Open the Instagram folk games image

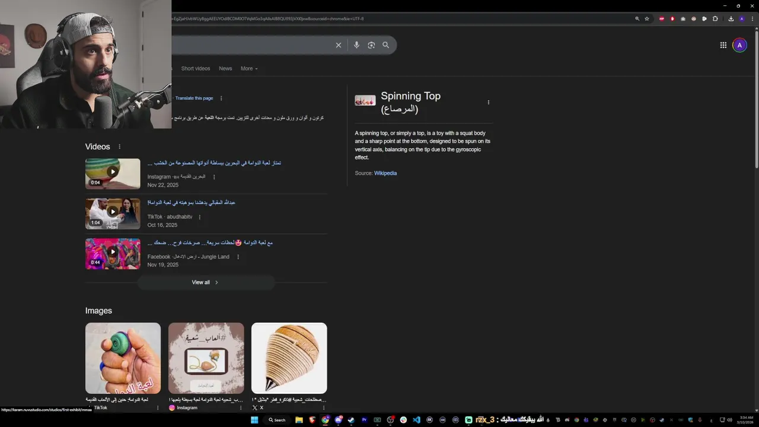click(x=206, y=358)
